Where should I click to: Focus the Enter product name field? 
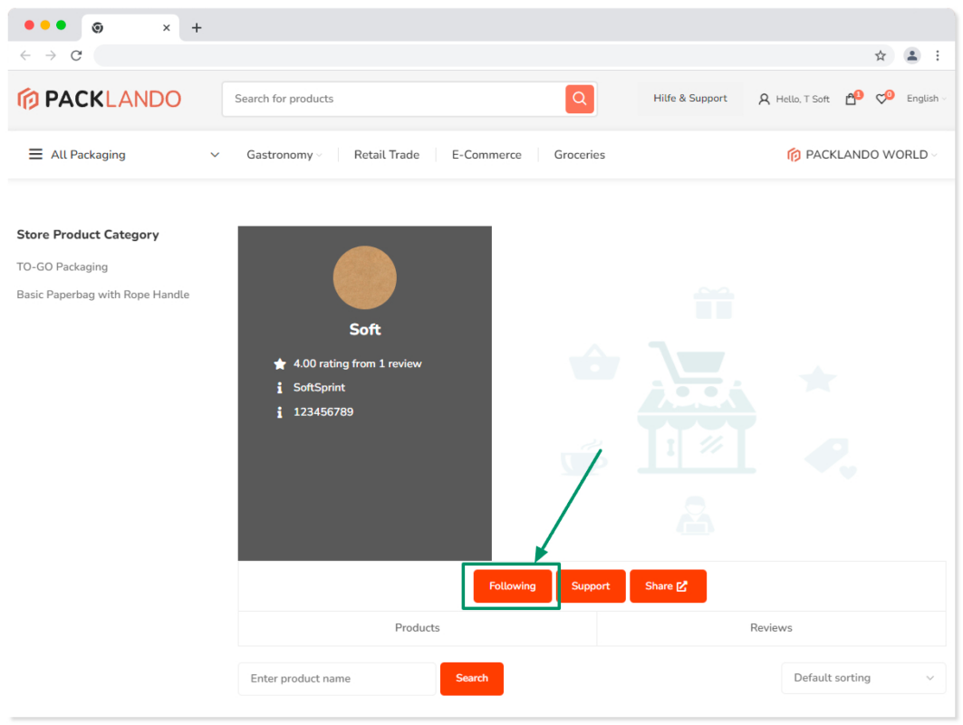pos(337,679)
